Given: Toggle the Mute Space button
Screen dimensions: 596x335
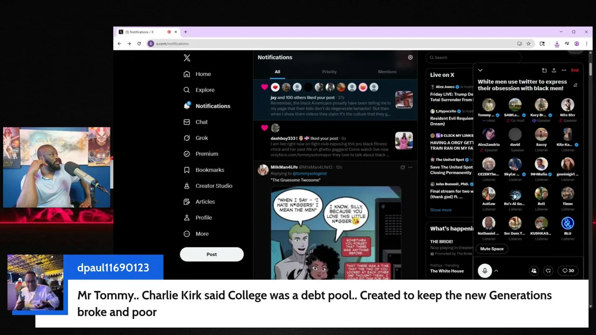Looking at the screenshot, I should 492,248.
